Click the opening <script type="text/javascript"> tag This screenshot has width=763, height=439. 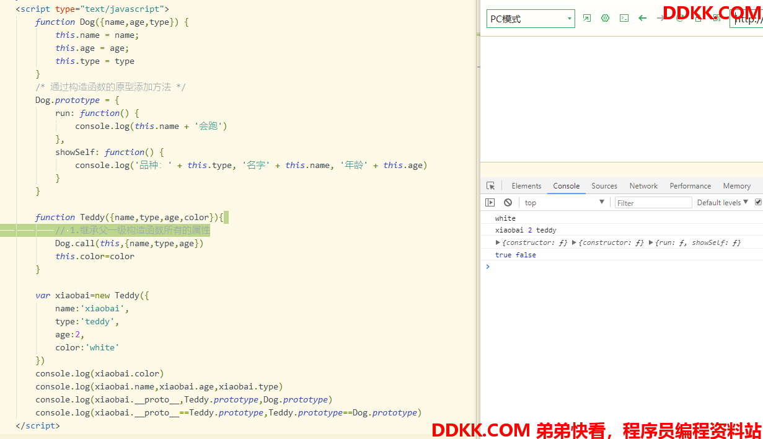(92, 9)
